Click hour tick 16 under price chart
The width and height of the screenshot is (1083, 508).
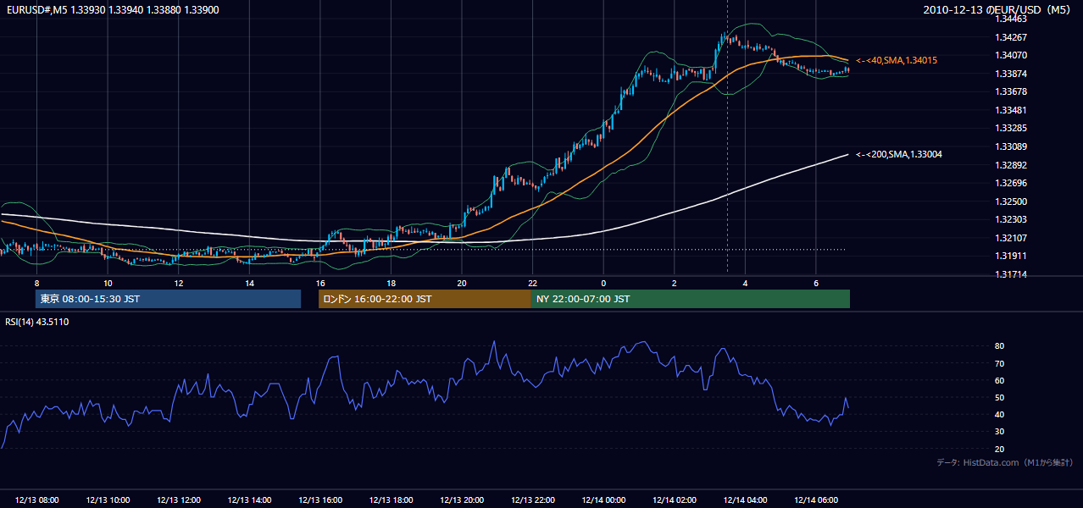(x=320, y=283)
